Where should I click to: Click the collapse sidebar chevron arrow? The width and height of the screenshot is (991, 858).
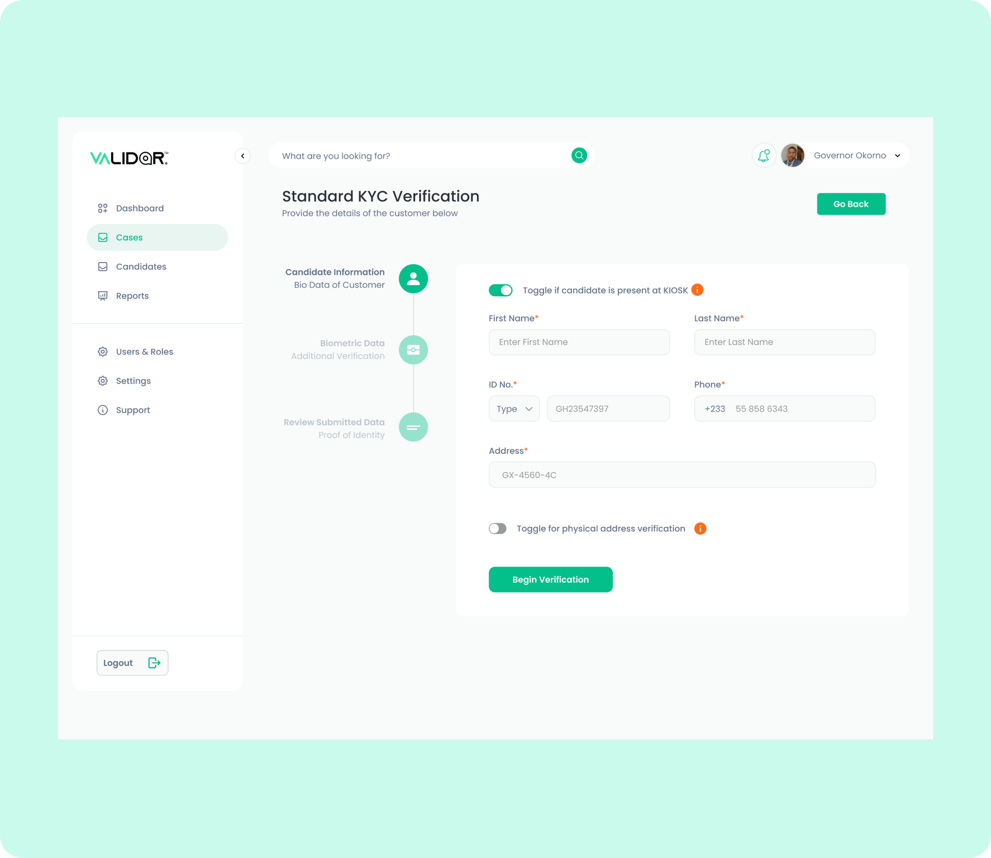point(242,156)
